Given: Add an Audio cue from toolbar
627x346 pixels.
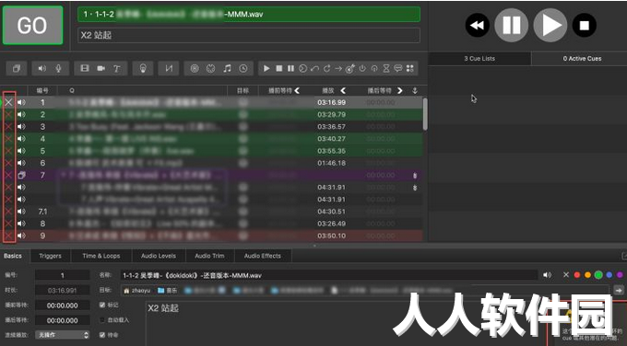Looking at the screenshot, I should pyautogui.click(x=42, y=69).
